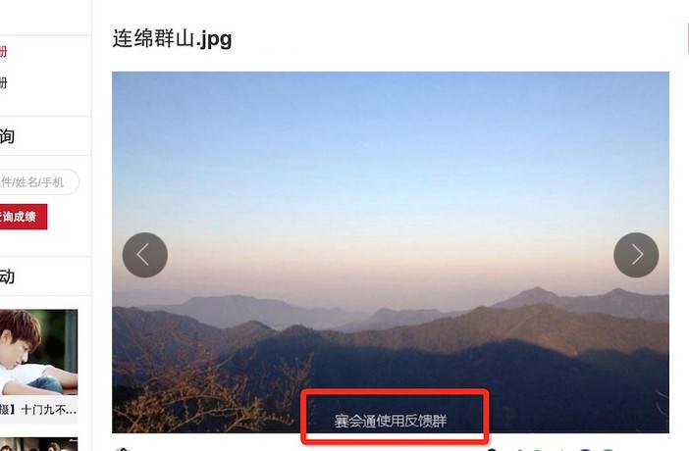Click the black round icon below the photo

tap(492, 450)
